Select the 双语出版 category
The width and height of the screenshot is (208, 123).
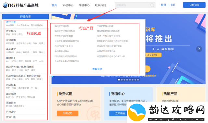point(11,117)
